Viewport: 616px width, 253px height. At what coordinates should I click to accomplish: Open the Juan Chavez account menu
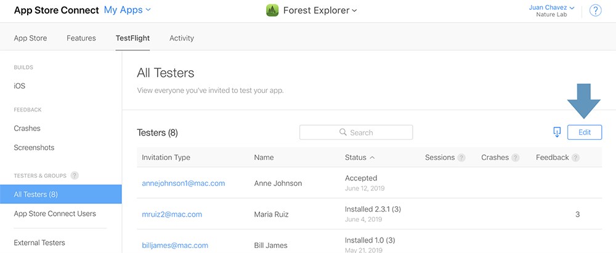point(551,7)
